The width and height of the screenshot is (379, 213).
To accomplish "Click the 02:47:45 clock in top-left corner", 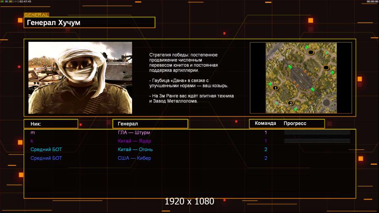I will [25, 2].
